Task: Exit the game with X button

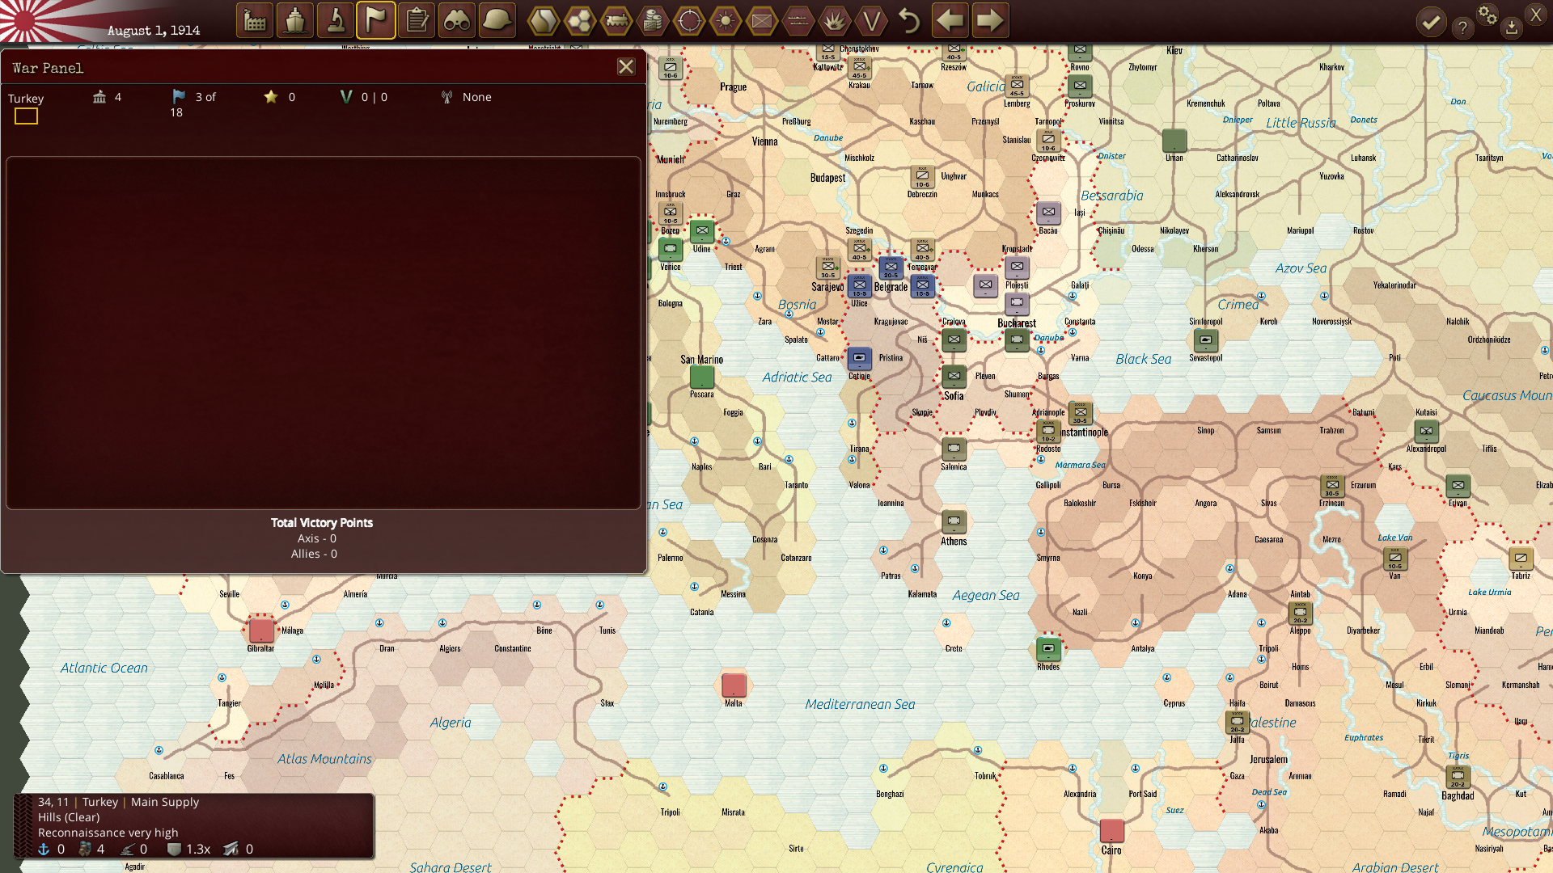Action: click(1536, 15)
